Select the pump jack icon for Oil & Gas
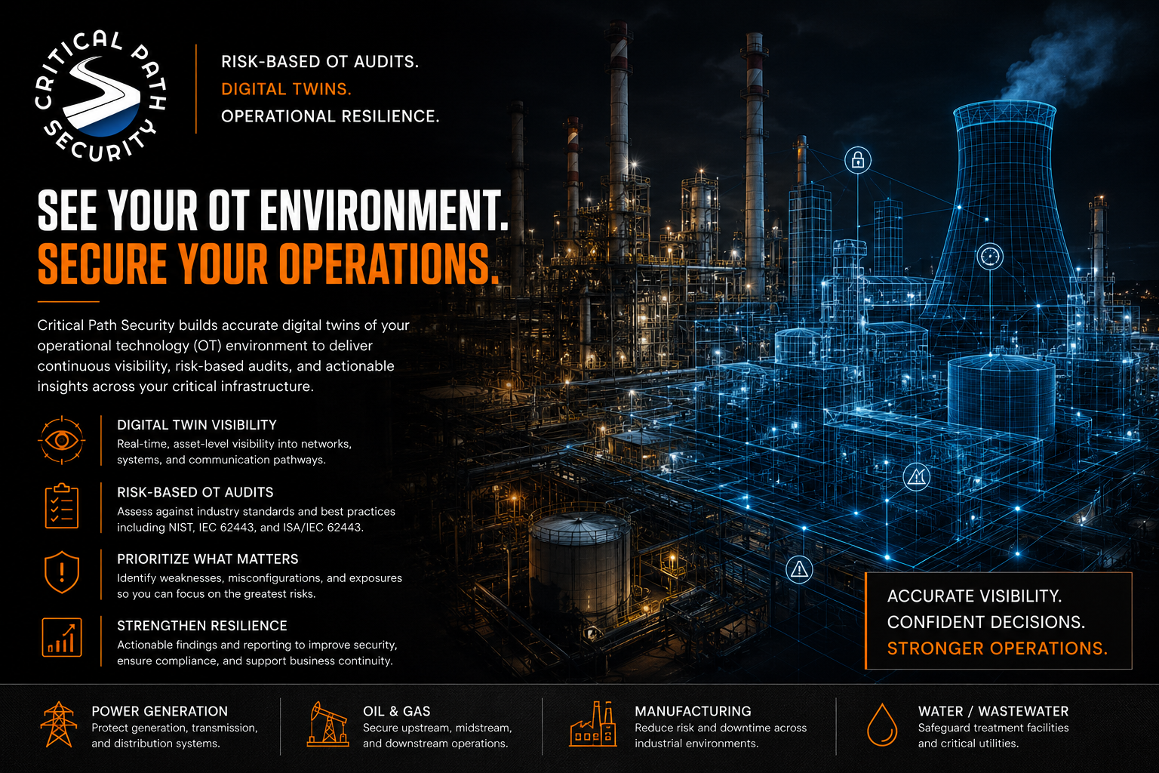1159x773 pixels. [x=328, y=725]
